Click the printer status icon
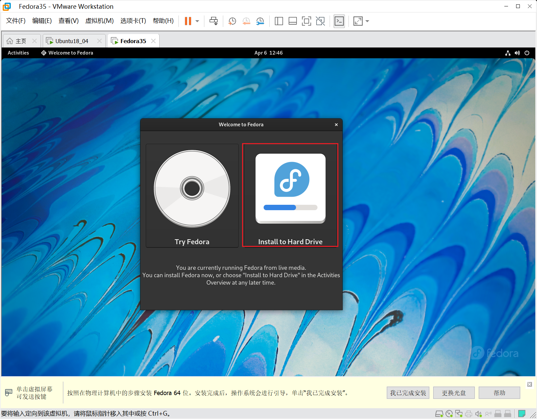537x419 pixels. point(468,414)
